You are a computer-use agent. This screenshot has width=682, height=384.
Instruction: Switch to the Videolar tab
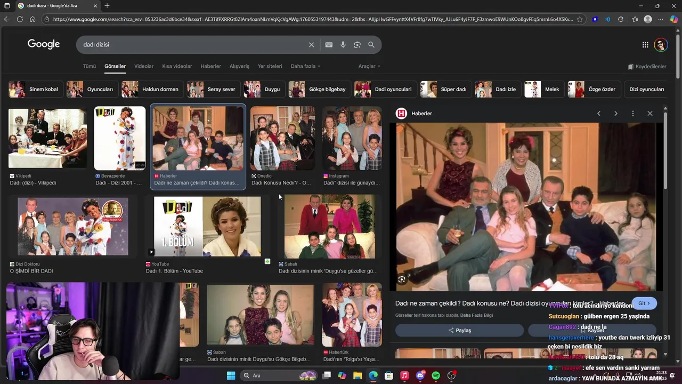pos(144,66)
